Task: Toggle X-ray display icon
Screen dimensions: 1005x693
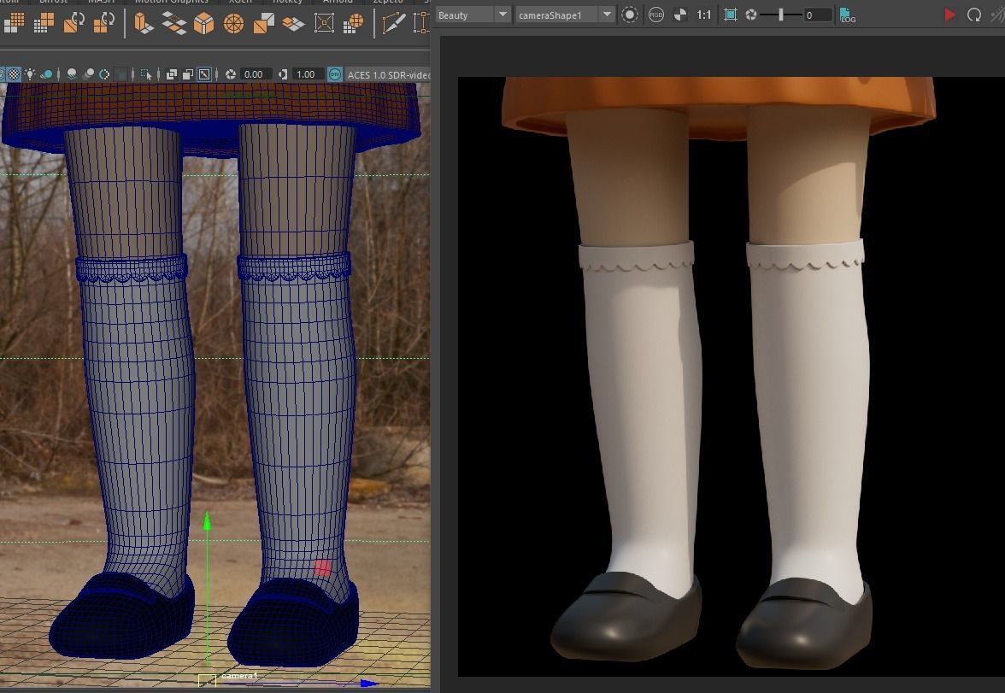Action: coord(172,74)
